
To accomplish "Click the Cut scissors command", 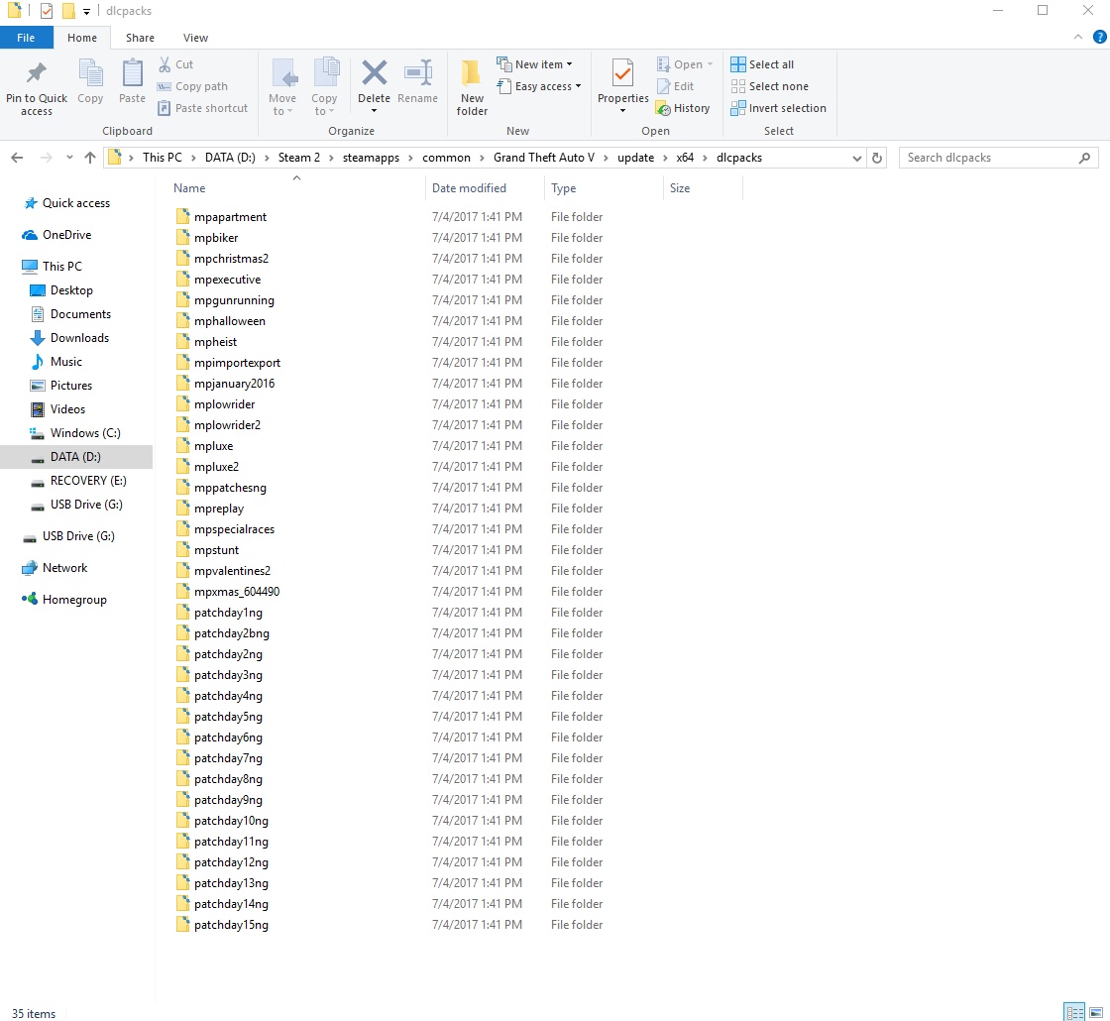I will pos(175,64).
